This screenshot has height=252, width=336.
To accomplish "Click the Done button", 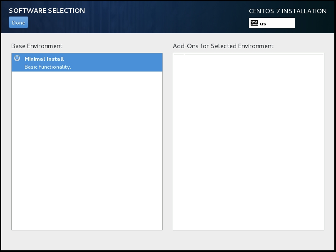I will [x=18, y=22].
